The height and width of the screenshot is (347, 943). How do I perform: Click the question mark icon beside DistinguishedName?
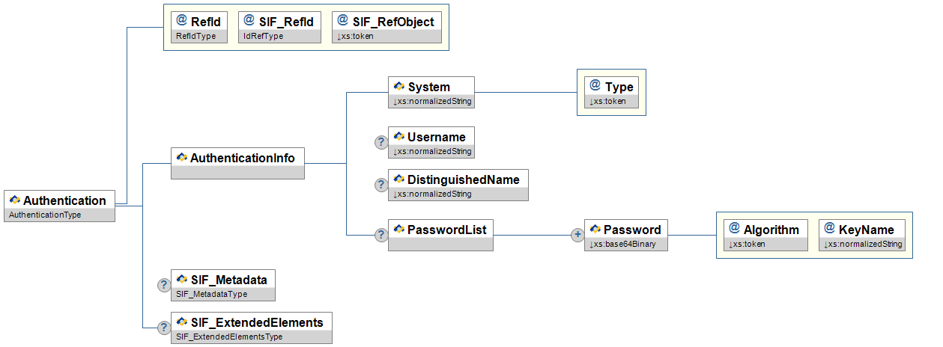(x=380, y=185)
